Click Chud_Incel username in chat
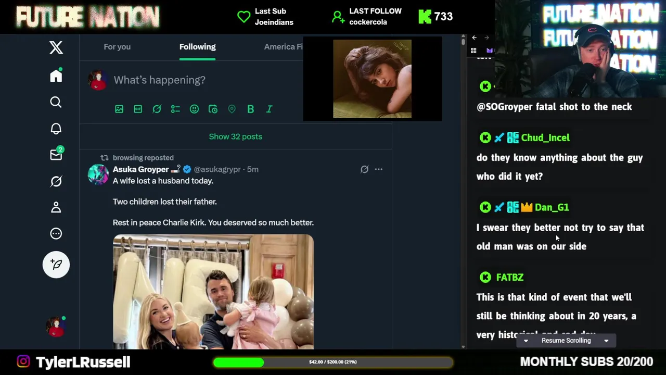Viewport: 666px width, 375px height. [545, 137]
